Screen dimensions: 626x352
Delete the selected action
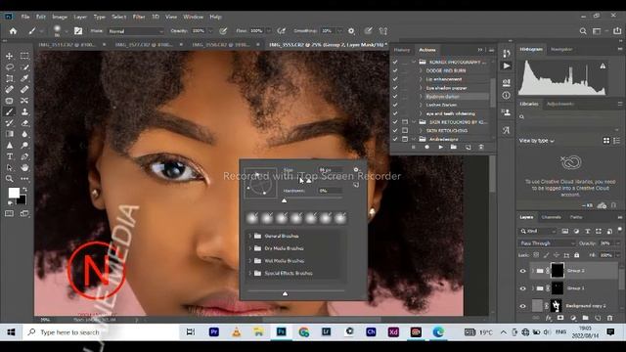(481, 148)
